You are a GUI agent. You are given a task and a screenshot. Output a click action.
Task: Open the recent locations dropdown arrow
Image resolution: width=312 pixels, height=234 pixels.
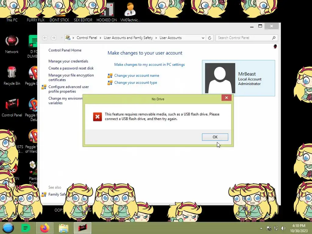pyautogui.click(x=62, y=38)
